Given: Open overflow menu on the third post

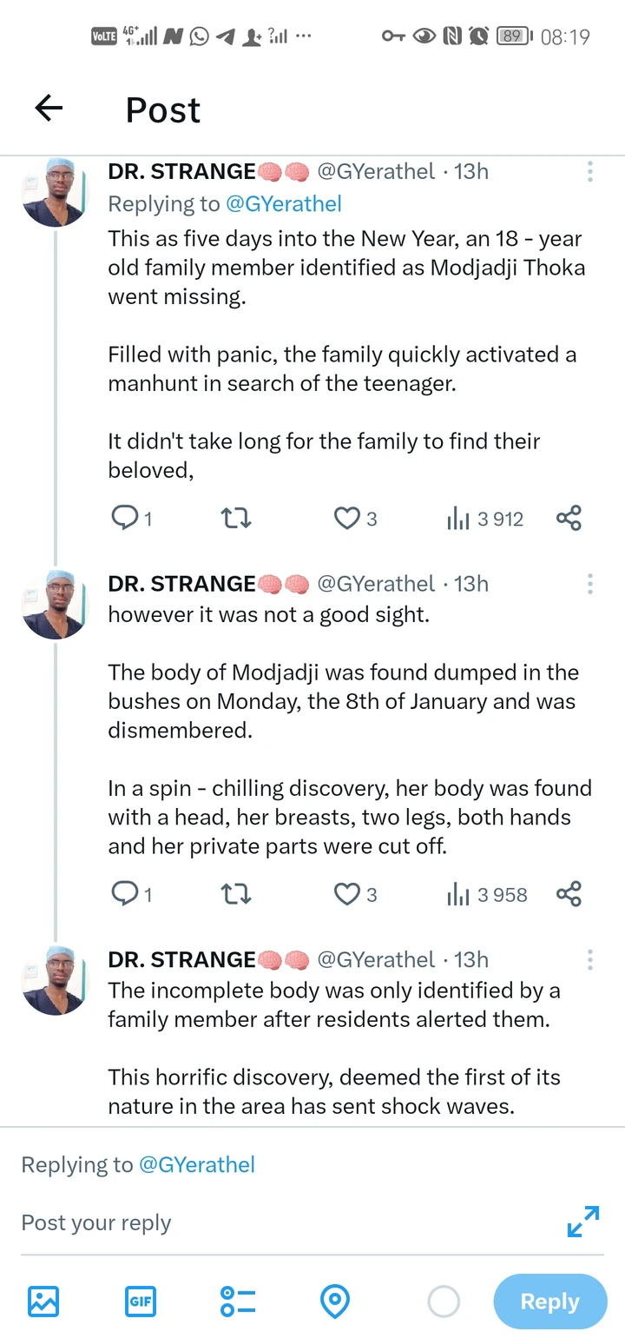Looking at the screenshot, I should coord(590,959).
